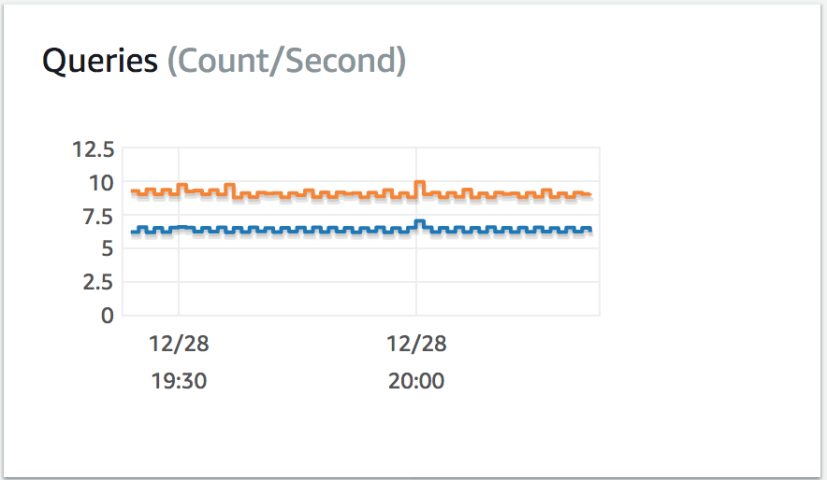827x480 pixels.
Task: Click the 0 y-axis label
Action: pos(108,316)
